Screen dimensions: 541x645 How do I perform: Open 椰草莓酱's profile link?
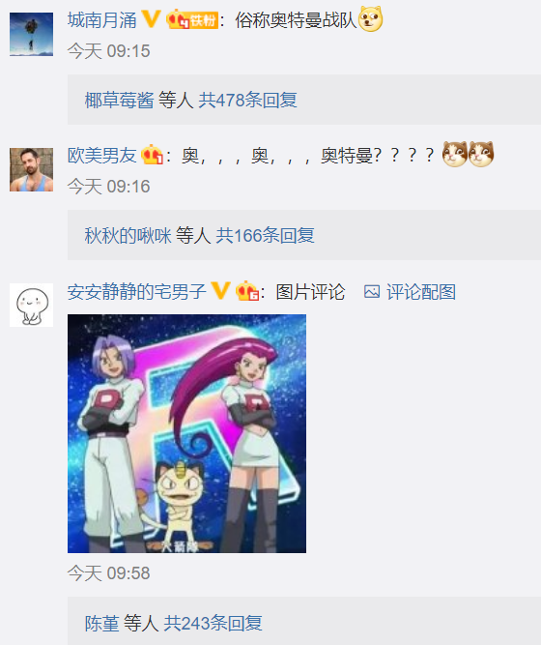click(119, 100)
